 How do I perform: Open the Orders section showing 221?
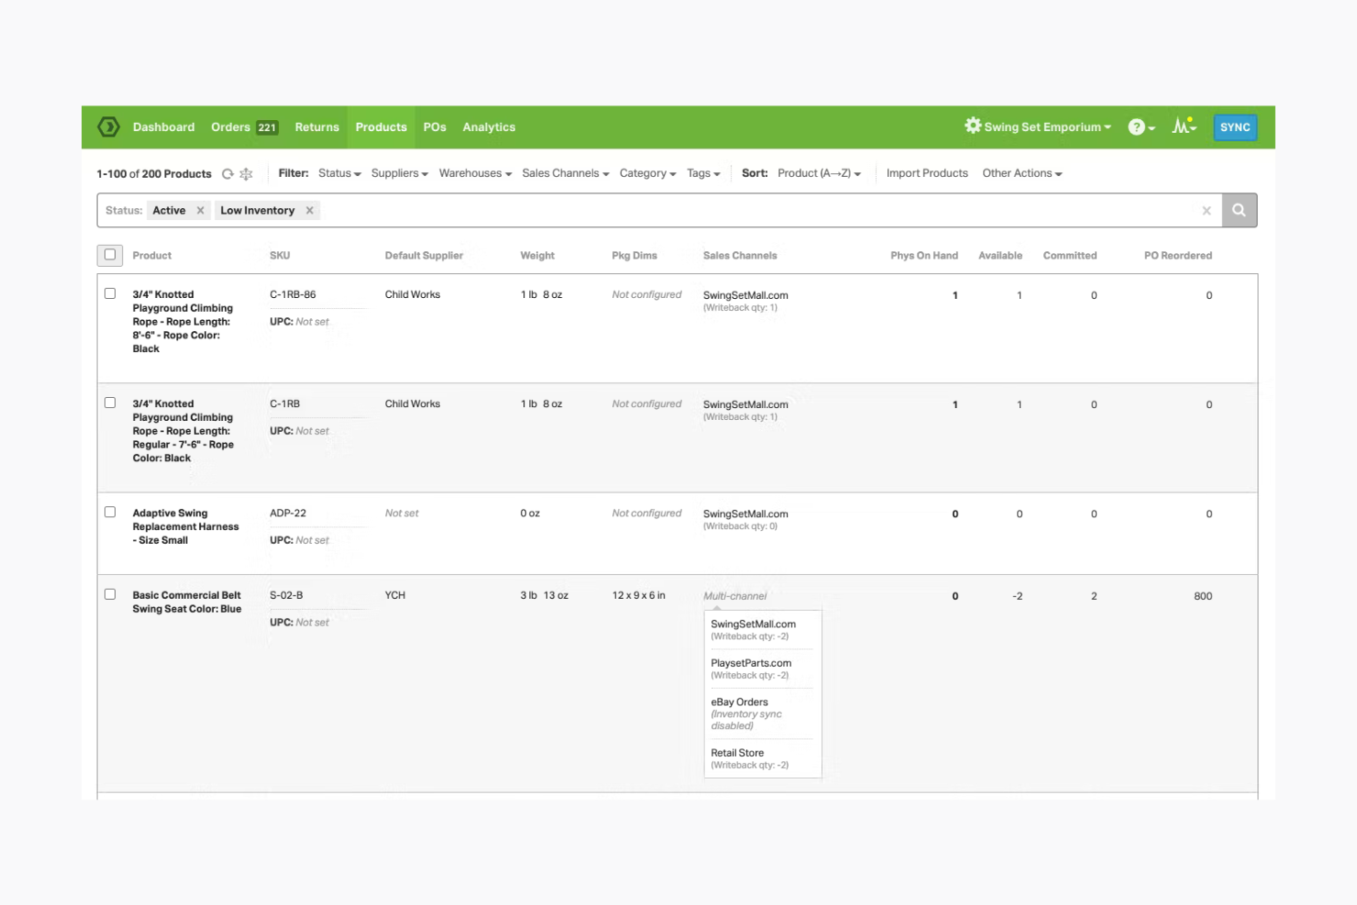244,127
